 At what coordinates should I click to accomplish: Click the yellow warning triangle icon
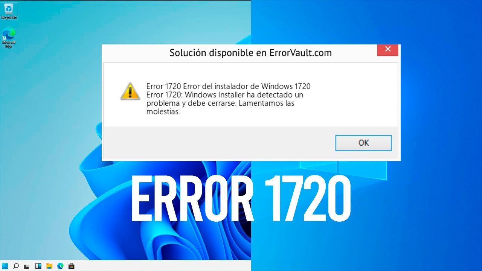[130, 91]
